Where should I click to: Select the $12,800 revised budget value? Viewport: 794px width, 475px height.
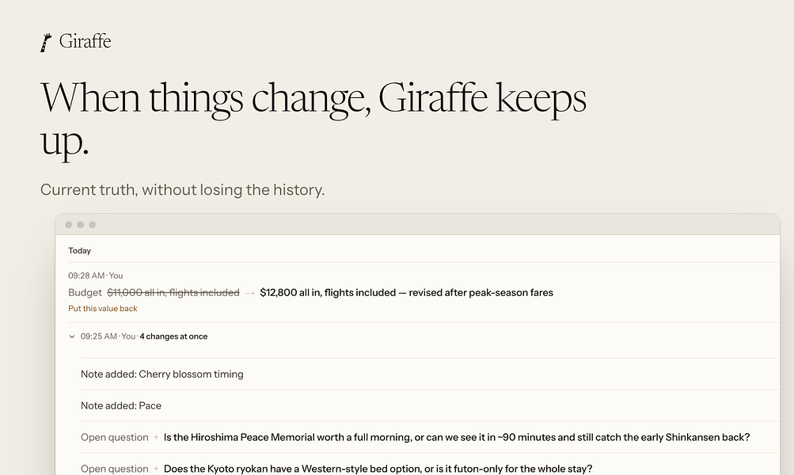coord(406,293)
